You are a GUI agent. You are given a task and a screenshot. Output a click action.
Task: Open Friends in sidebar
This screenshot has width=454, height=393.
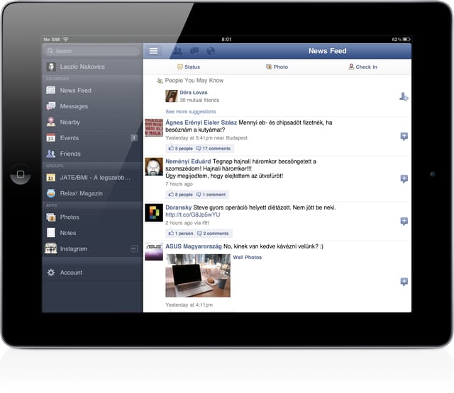[x=93, y=154]
